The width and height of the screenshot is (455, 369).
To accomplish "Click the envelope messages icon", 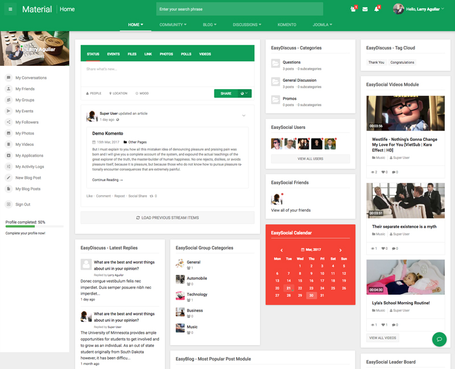I will coord(365,9).
